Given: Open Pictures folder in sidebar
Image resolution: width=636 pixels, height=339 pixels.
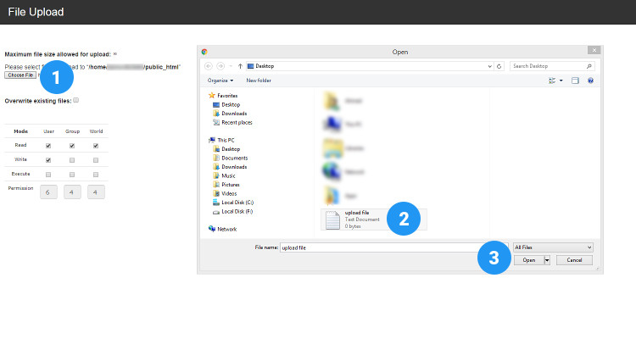Looking at the screenshot, I should (x=226, y=185).
